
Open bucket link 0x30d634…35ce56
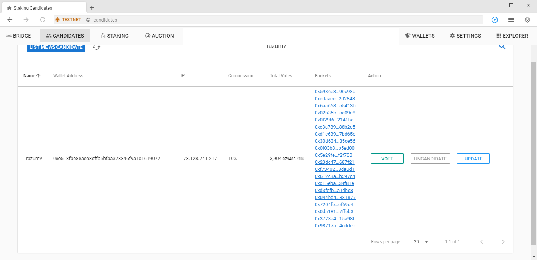tap(335, 141)
